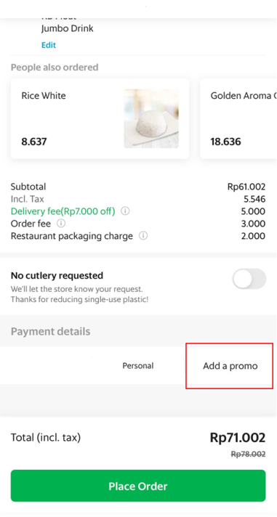Image resolution: width=277 pixels, height=517 pixels.
Task: Click the Place Order button
Action: tap(138, 486)
